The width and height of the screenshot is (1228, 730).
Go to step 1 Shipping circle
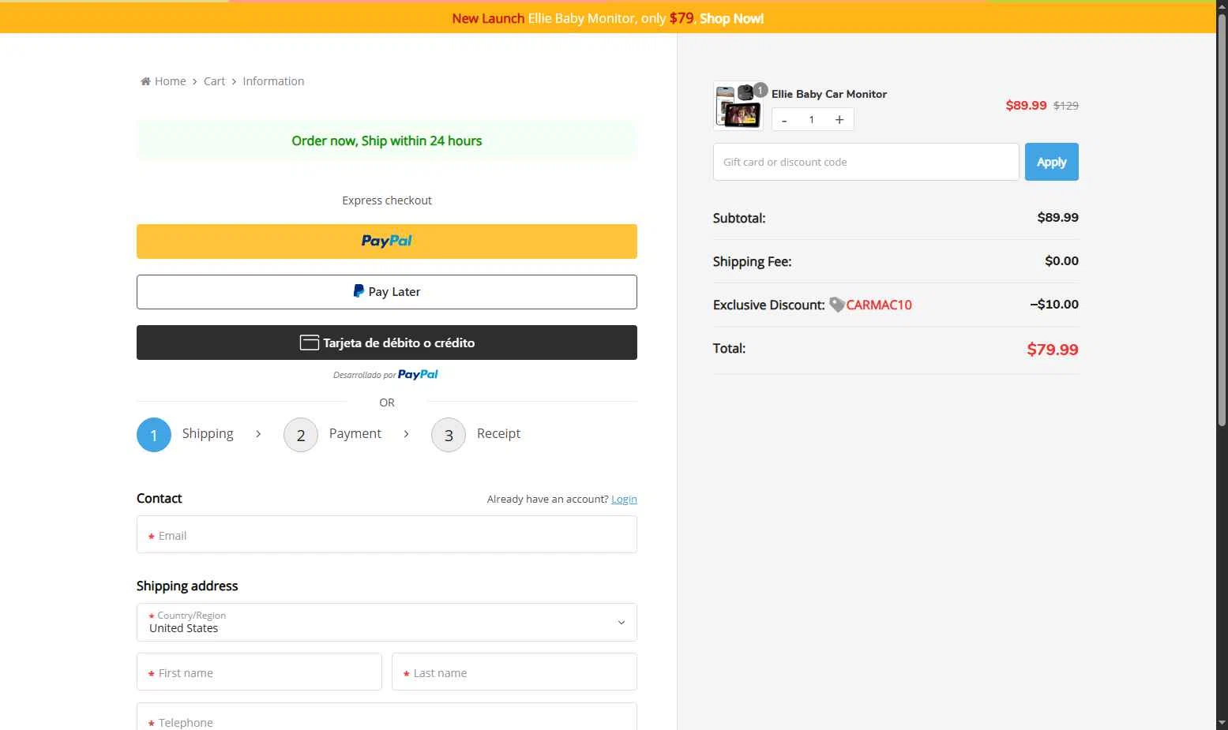[154, 435]
